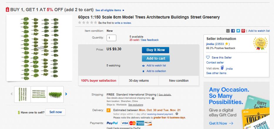Share listing on Facebook
Viewport: 274px width, 129px height.
(233, 31)
